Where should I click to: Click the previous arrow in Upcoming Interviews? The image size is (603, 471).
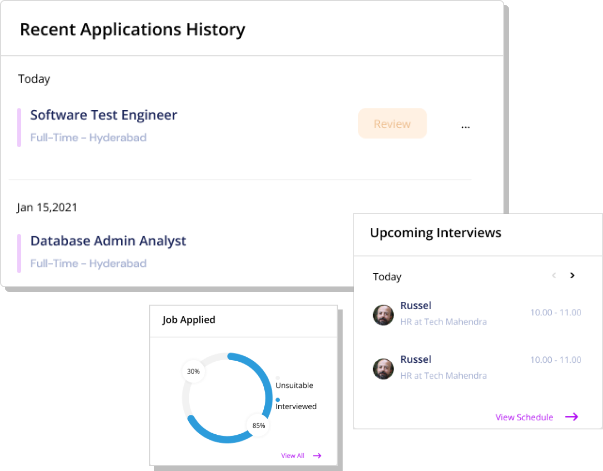click(554, 275)
